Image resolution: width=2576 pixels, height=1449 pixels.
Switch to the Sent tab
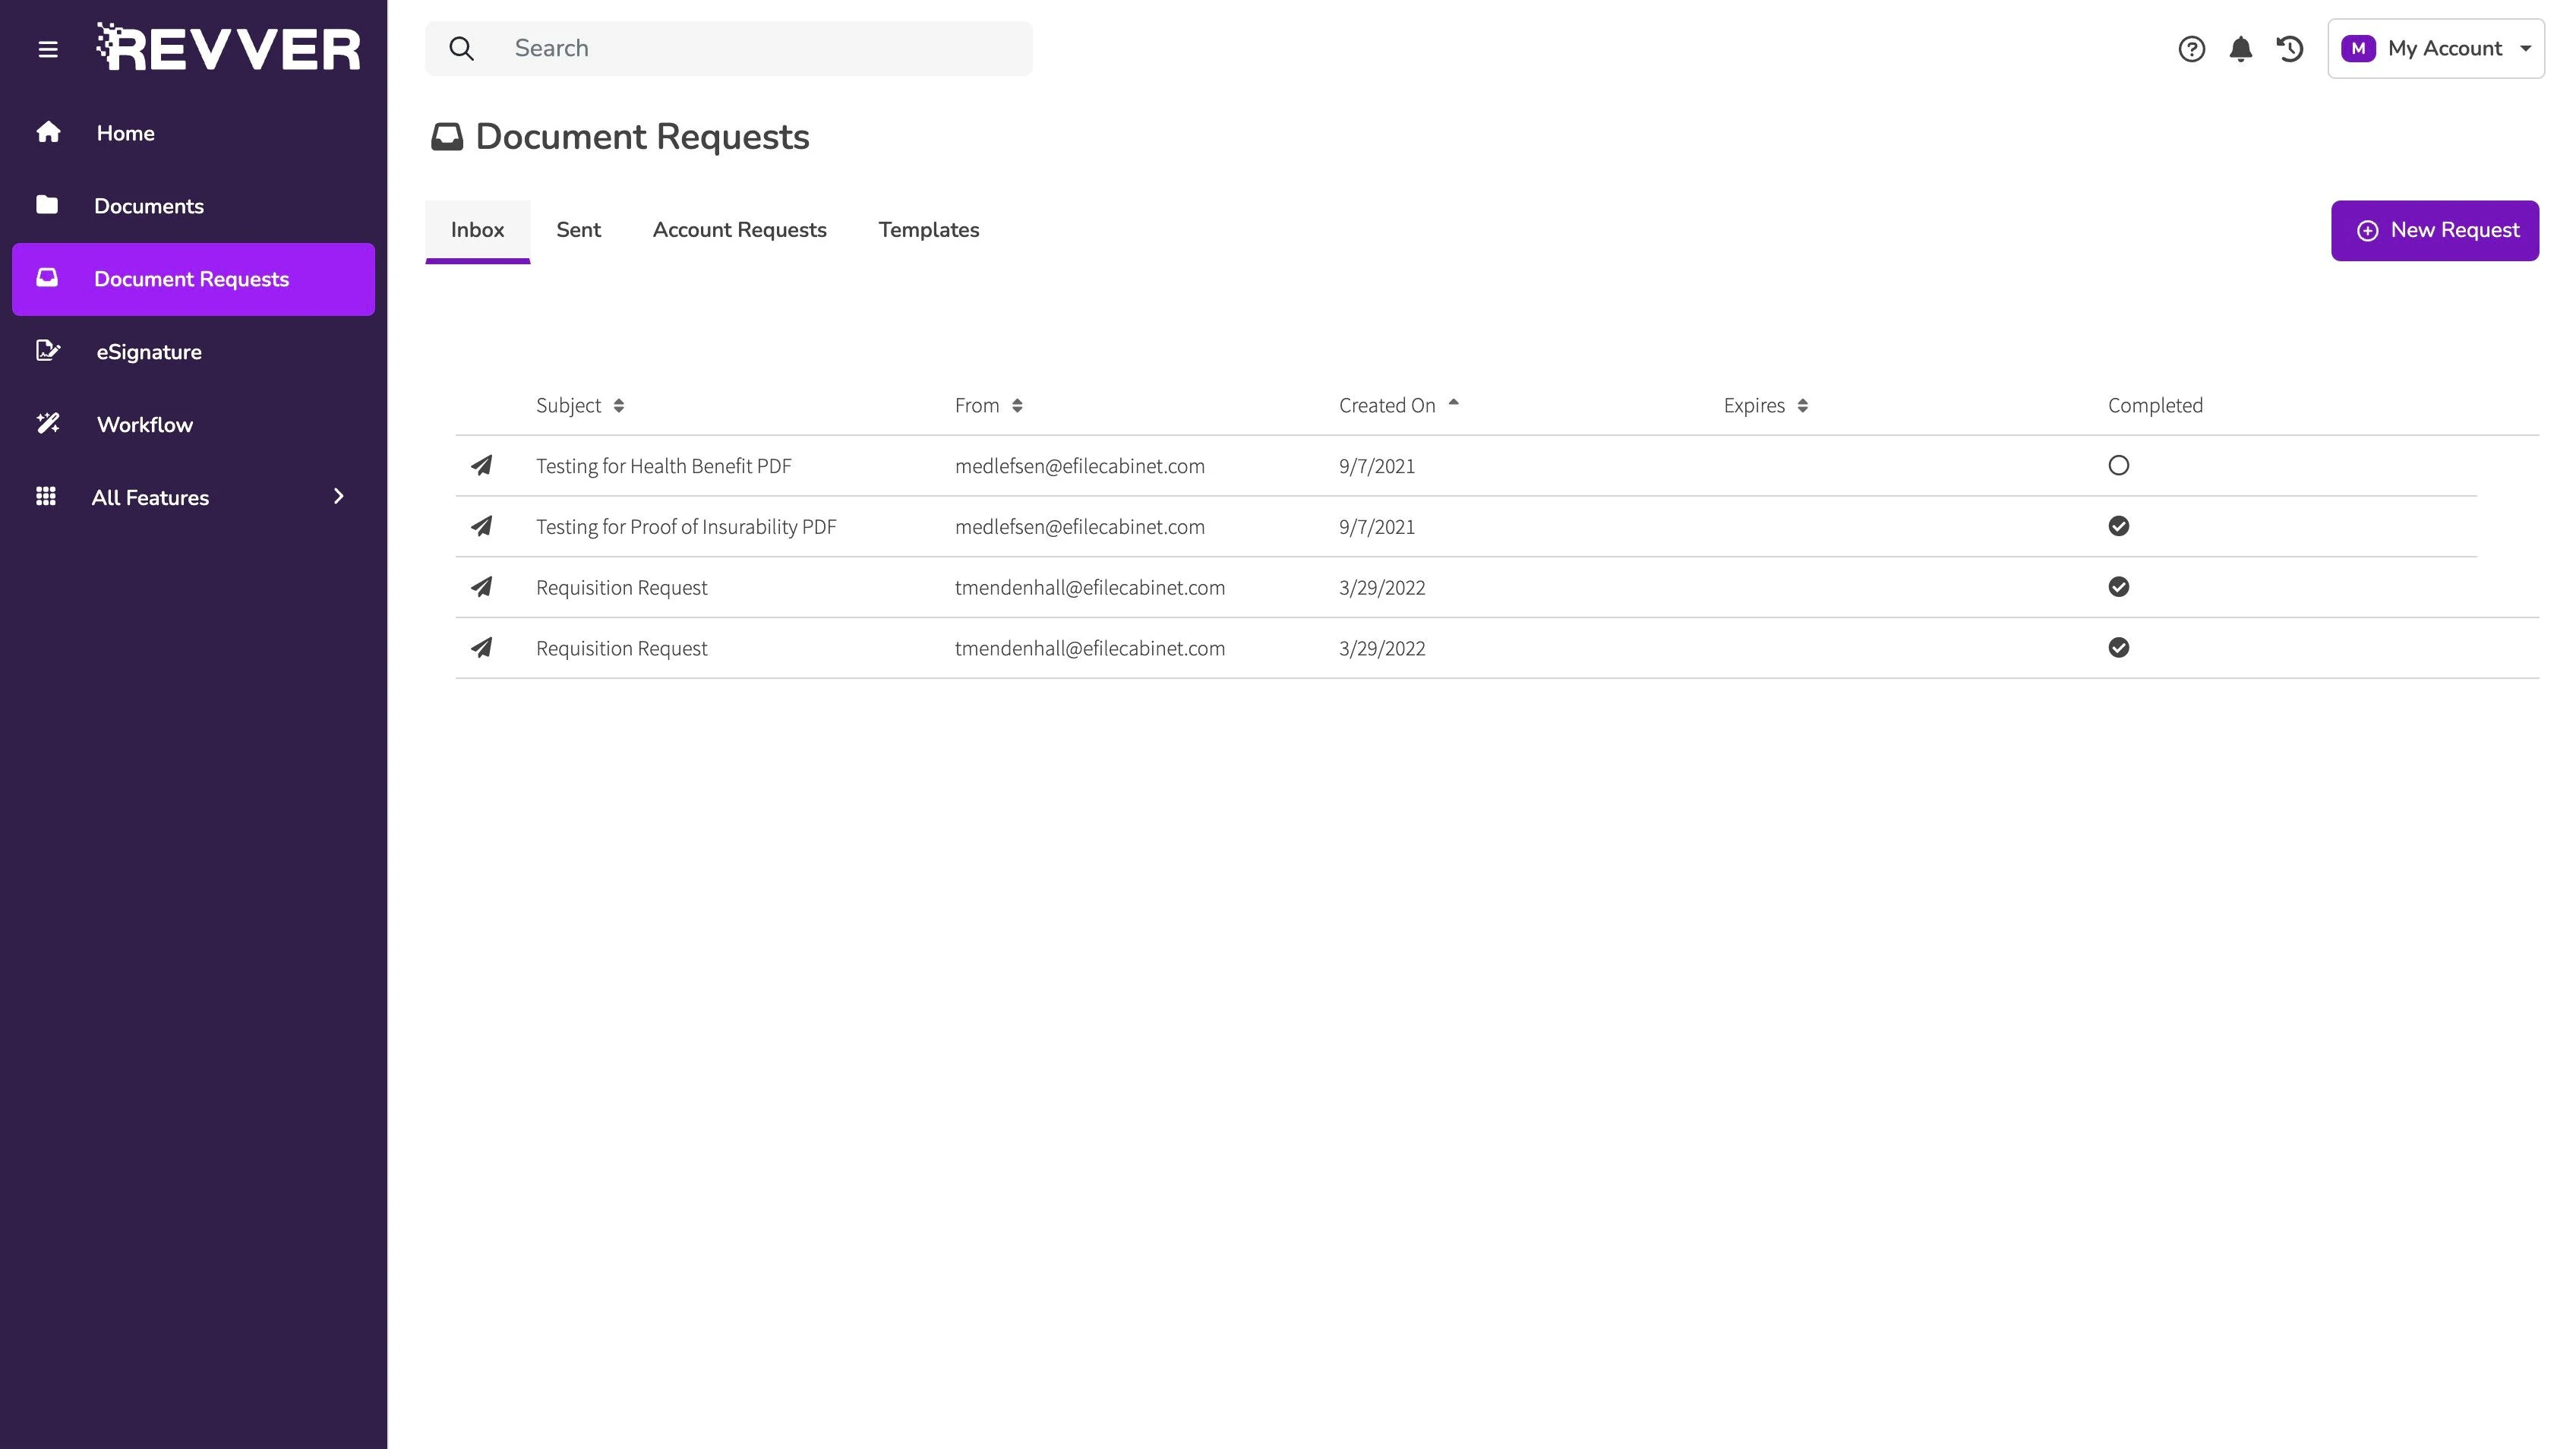578,230
